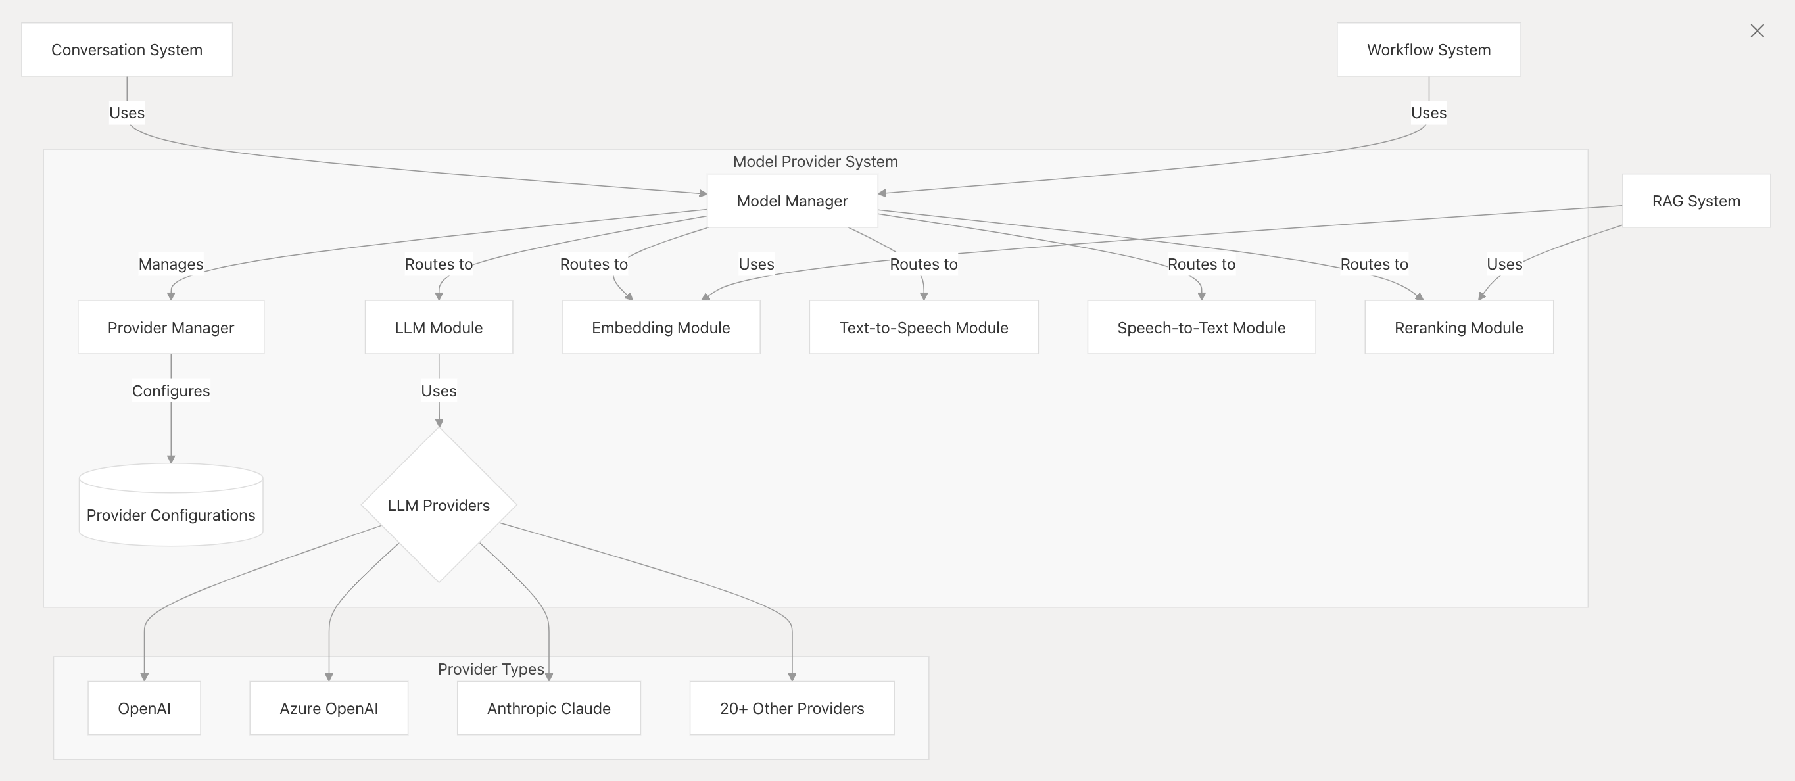Click the Provider Manager node

pyautogui.click(x=171, y=327)
